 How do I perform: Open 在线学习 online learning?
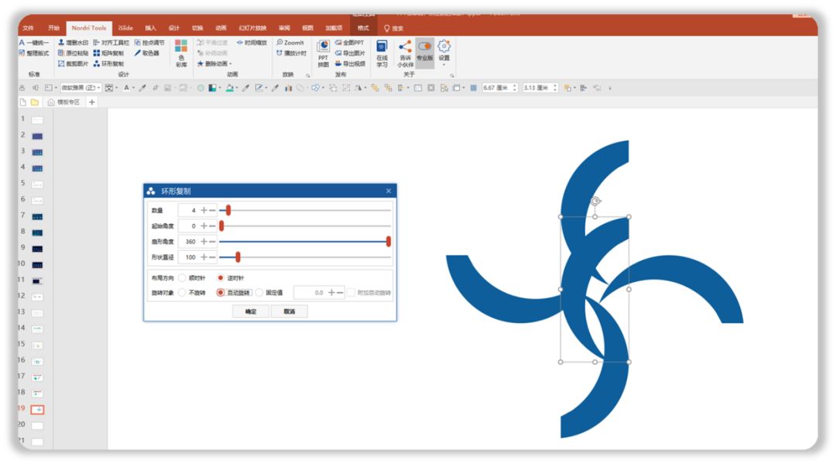pyautogui.click(x=382, y=53)
